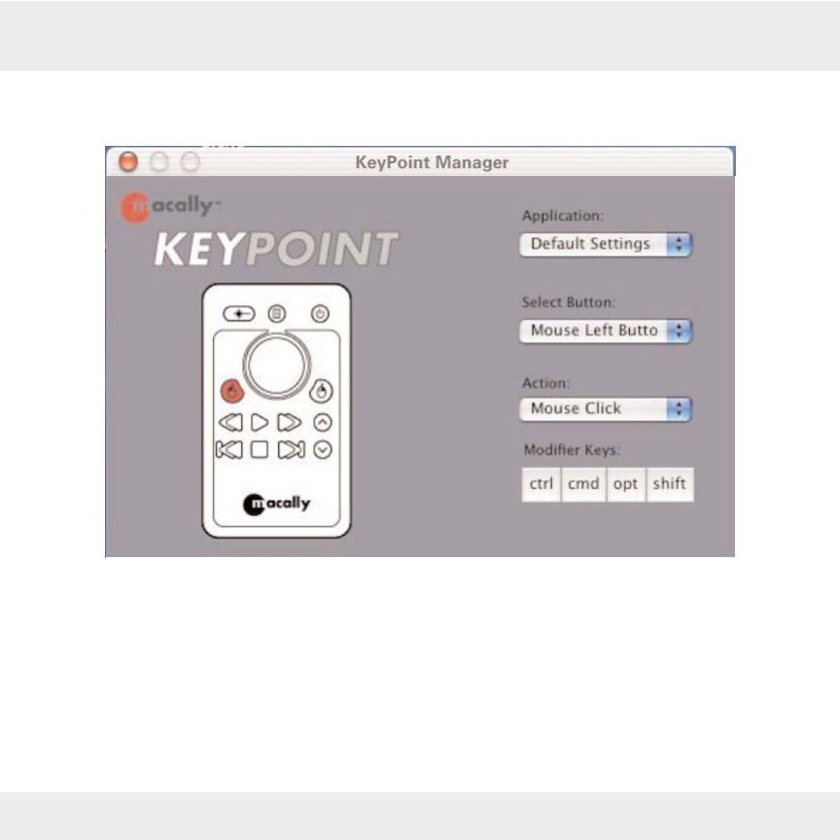Click the KEYPOINT product logo text

point(276,249)
